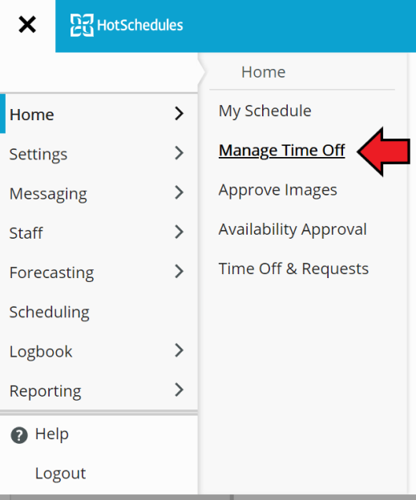Click the Home submenu header
Image resolution: width=416 pixels, height=500 pixels.
[x=263, y=72]
